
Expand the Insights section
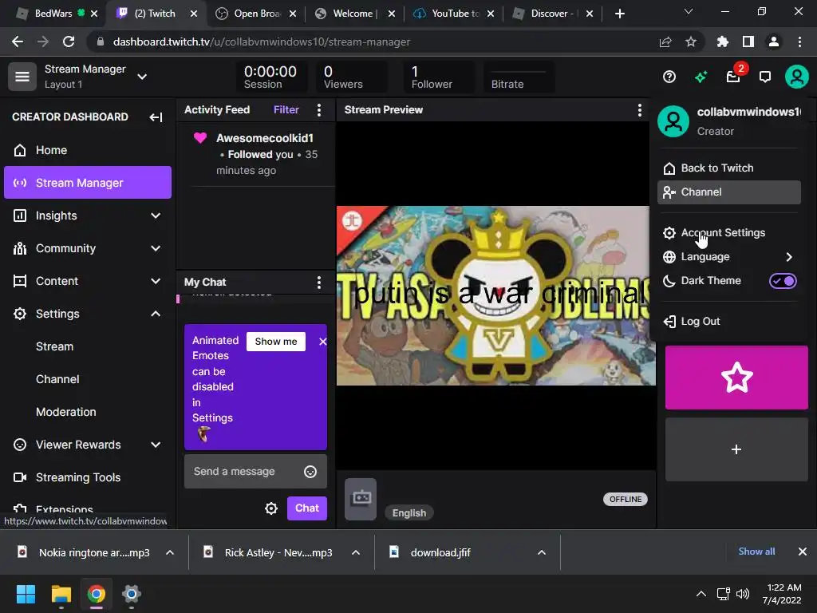(156, 216)
